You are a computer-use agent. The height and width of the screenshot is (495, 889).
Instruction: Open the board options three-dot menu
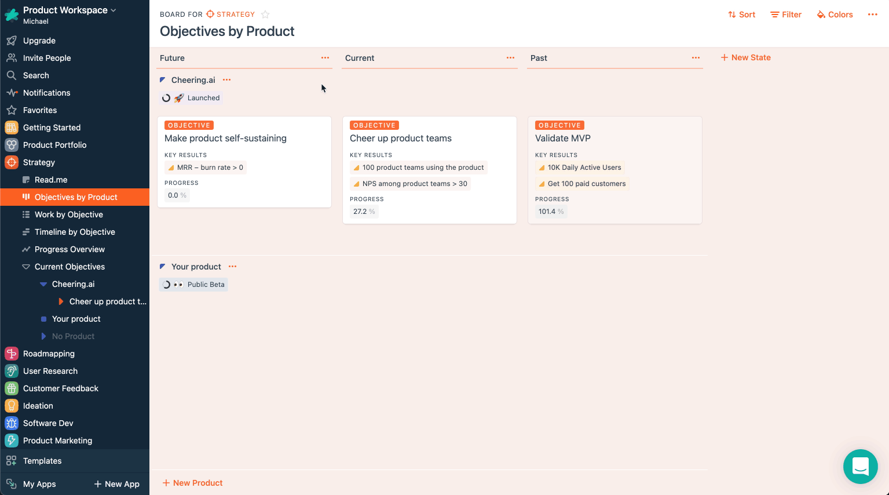[x=872, y=14]
